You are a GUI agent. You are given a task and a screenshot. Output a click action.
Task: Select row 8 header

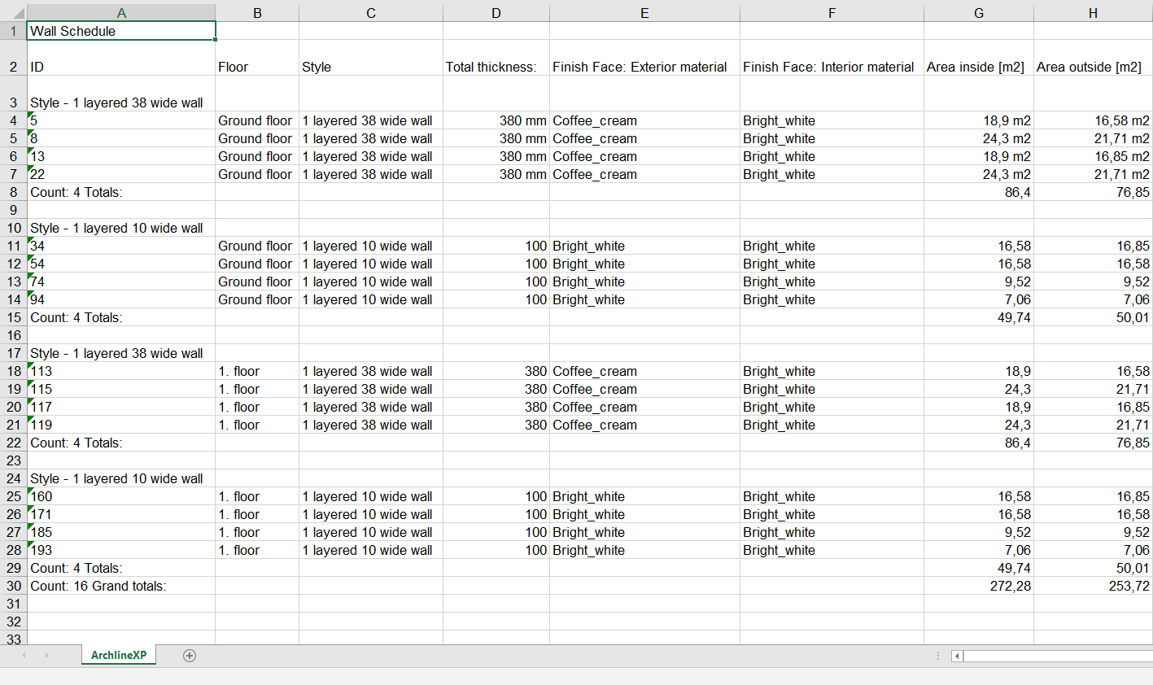tap(13, 192)
